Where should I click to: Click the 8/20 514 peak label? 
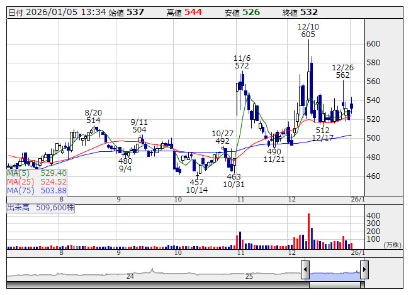(x=93, y=117)
